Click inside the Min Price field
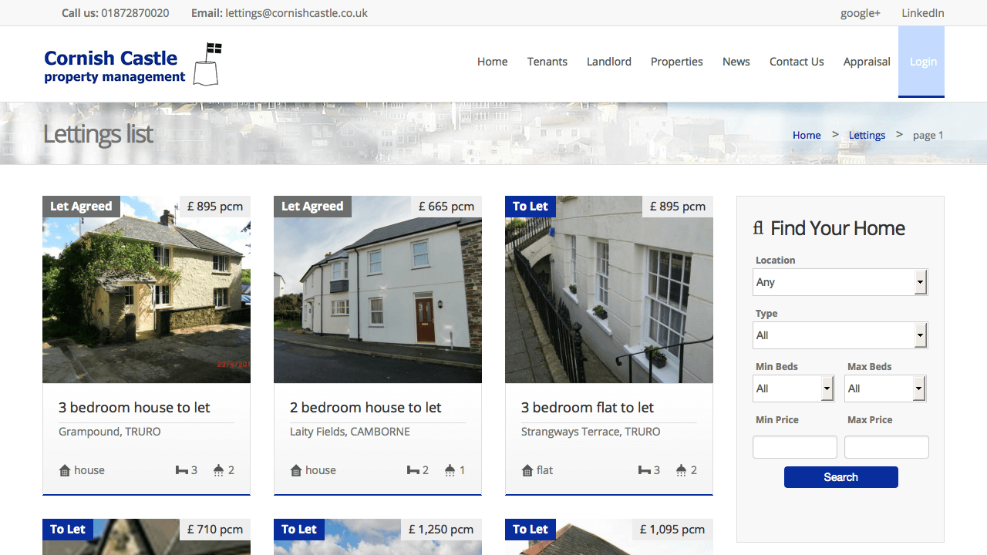The height and width of the screenshot is (555, 987). coord(794,446)
